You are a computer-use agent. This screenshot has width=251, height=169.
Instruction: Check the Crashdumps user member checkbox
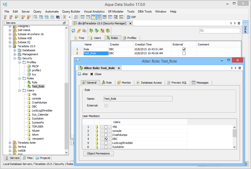[106, 135]
